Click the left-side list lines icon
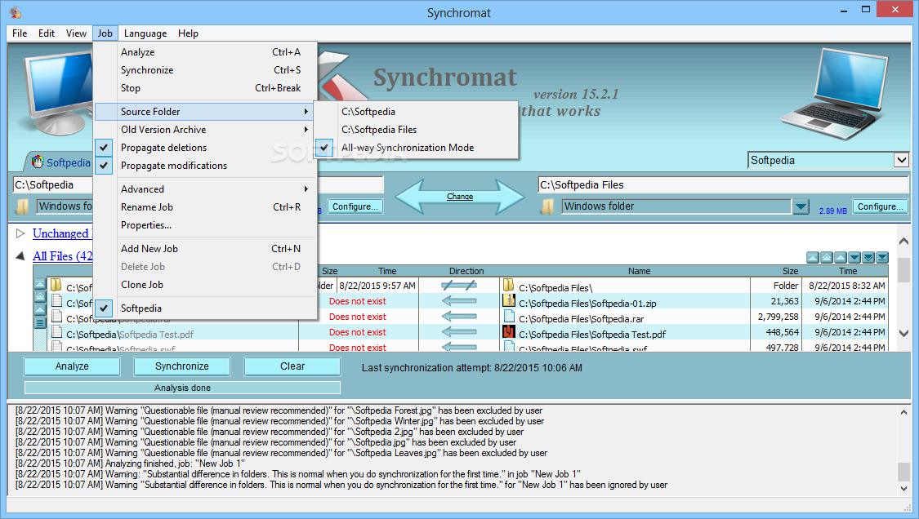Image resolution: width=919 pixels, height=519 pixels. [x=40, y=322]
